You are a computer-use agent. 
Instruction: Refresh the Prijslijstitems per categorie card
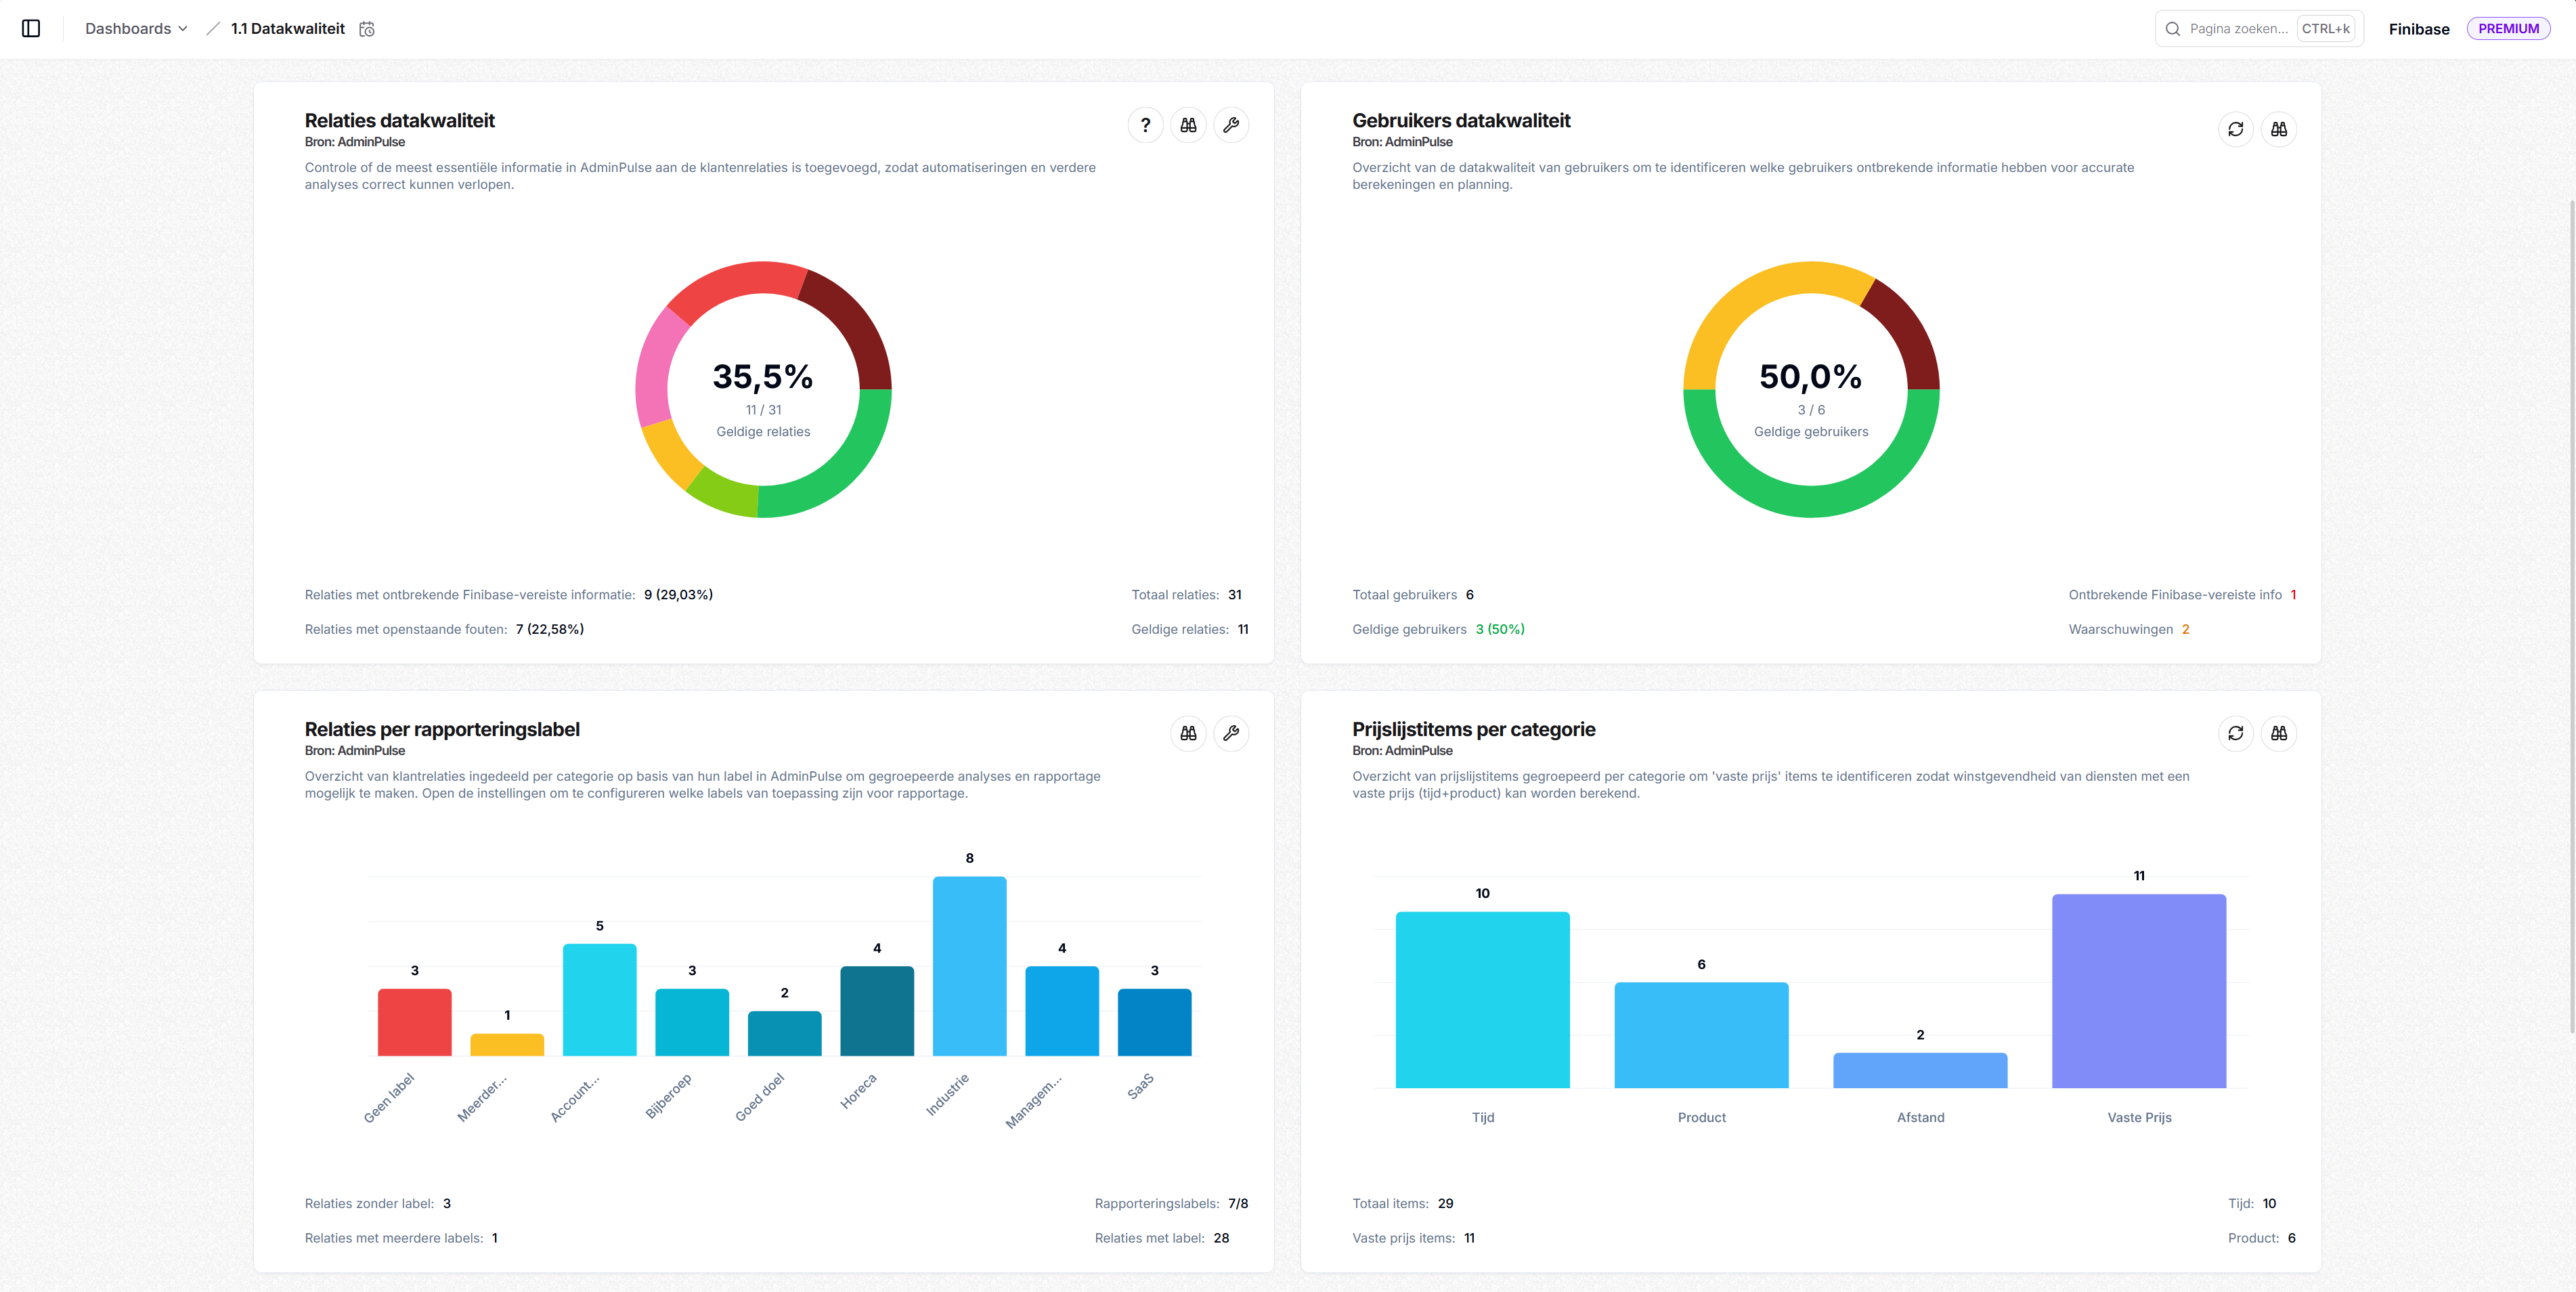2236,733
